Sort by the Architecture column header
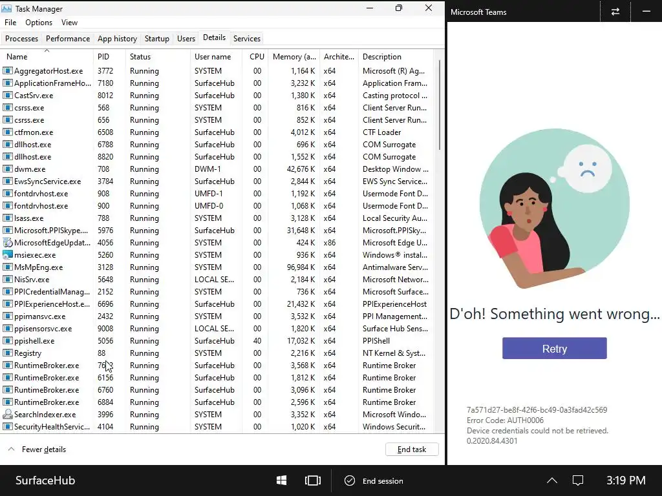 tap(339, 57)
